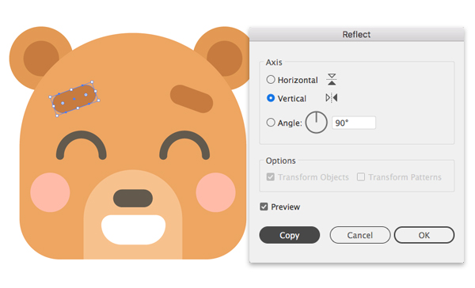The height and width of the screenshot is (288, 475).
Task: Select the Angle radio button
Action: (x=271, y=123)
